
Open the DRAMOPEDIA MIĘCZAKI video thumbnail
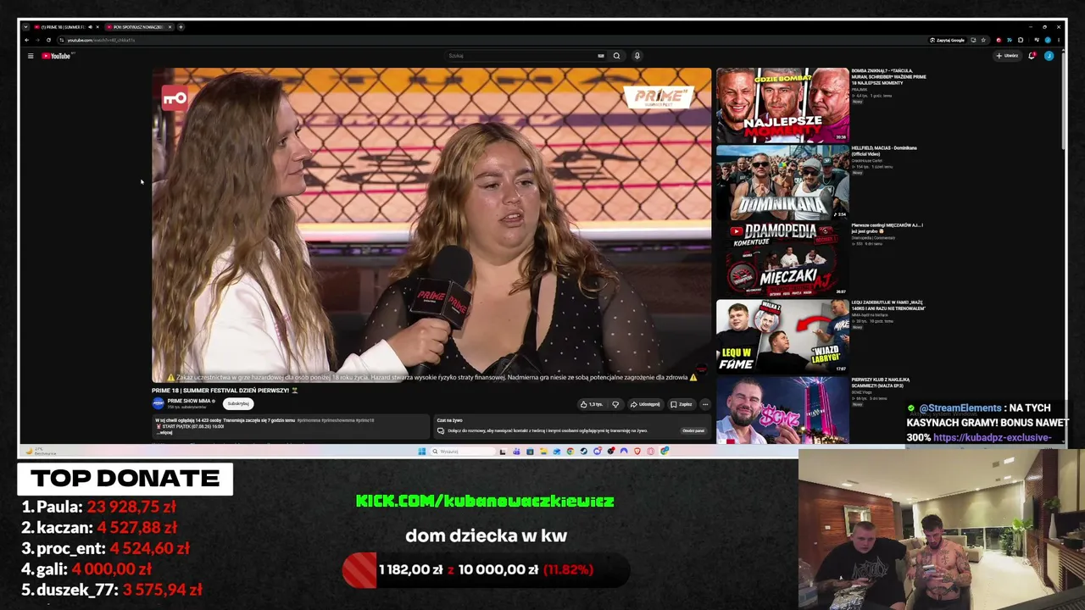782,259
